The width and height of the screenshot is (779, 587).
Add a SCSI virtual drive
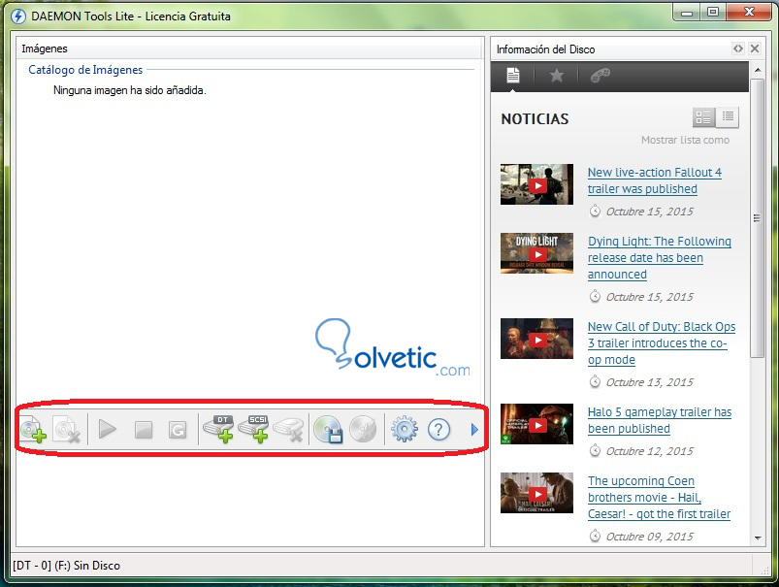(x=253, y=429)
